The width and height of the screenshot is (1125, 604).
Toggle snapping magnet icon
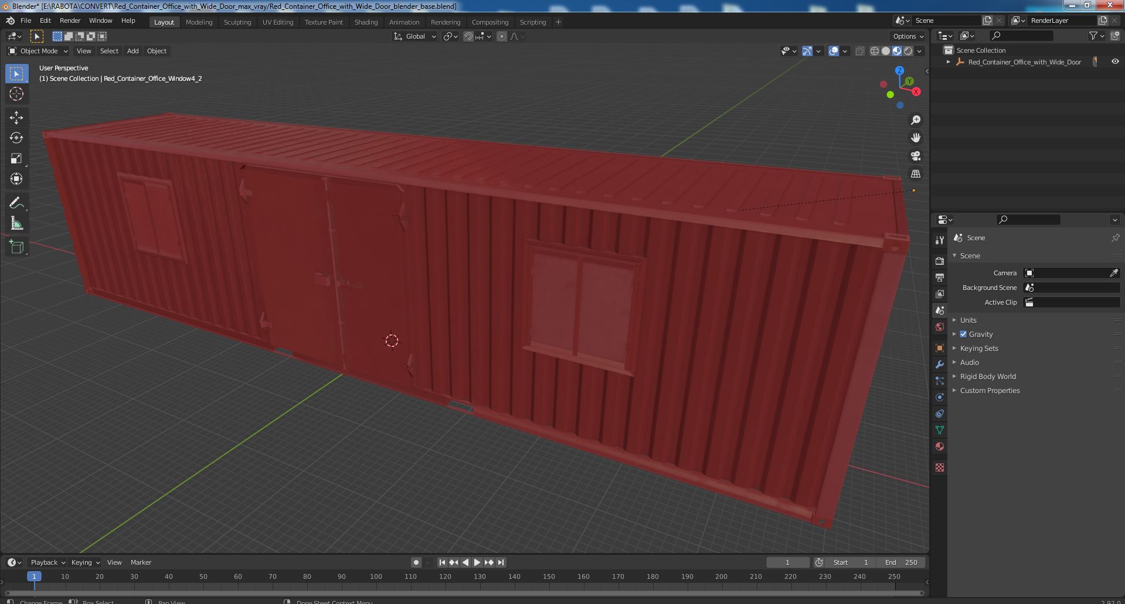coord(468,36)
